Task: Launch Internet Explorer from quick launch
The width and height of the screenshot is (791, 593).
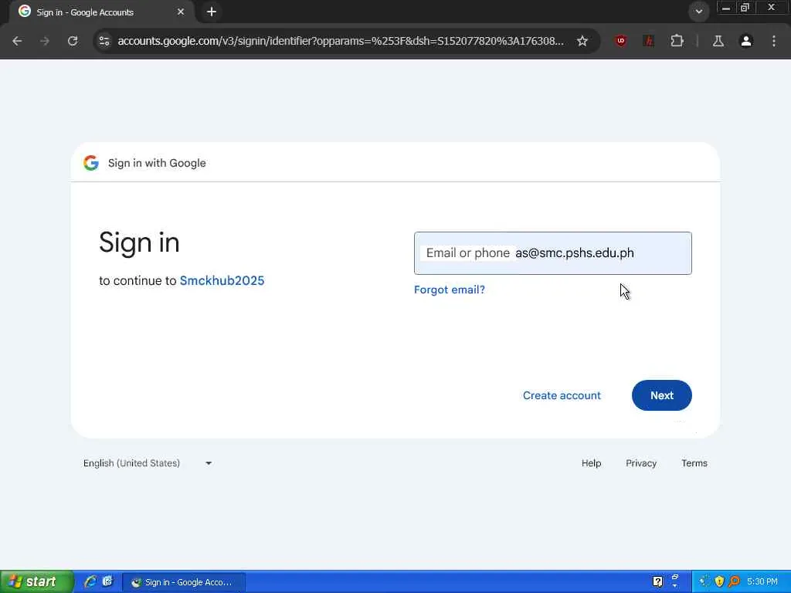Action: coord(90,582)
